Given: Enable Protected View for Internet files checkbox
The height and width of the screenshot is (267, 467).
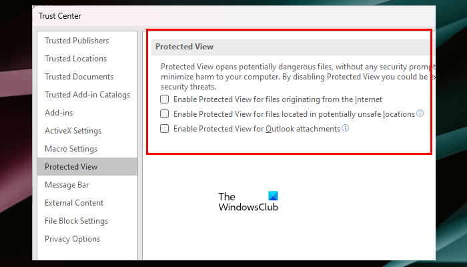Looking at the screenshot, I should (165, 99).
